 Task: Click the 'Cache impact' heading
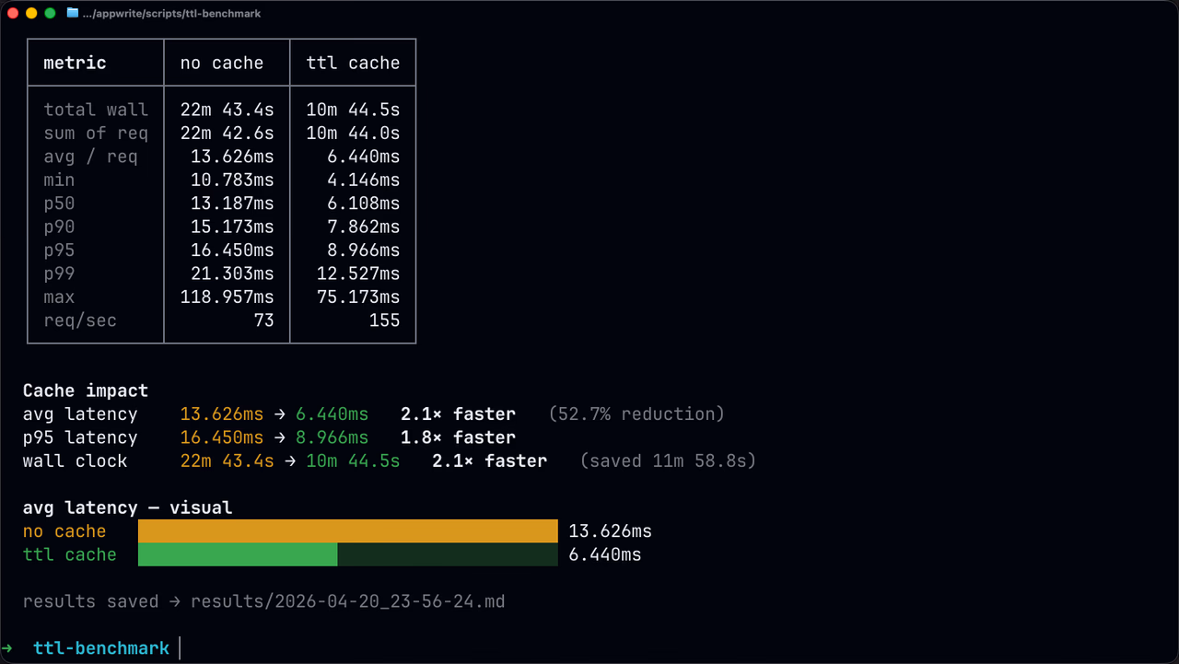click(86, 390)
